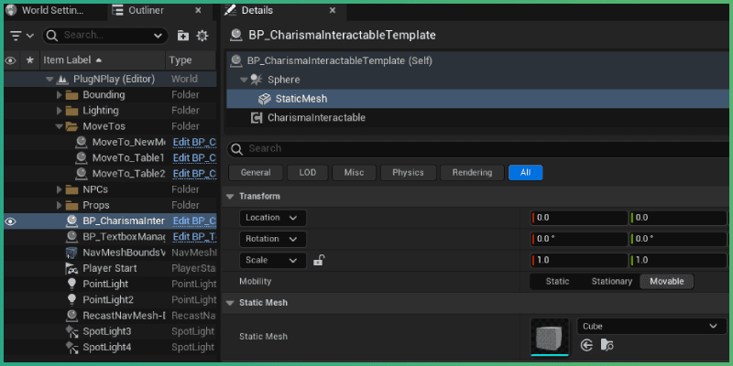Screen dimensions: 733x366
Task: Click the pinned star column header
Action: (x=30, y=60)
